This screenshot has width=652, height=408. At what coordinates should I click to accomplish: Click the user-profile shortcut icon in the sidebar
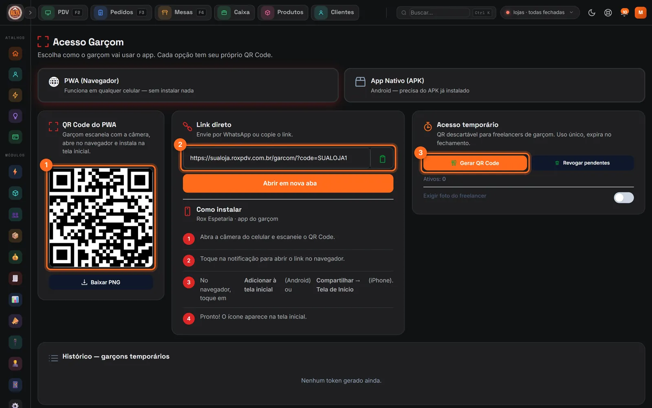(15, 74)
